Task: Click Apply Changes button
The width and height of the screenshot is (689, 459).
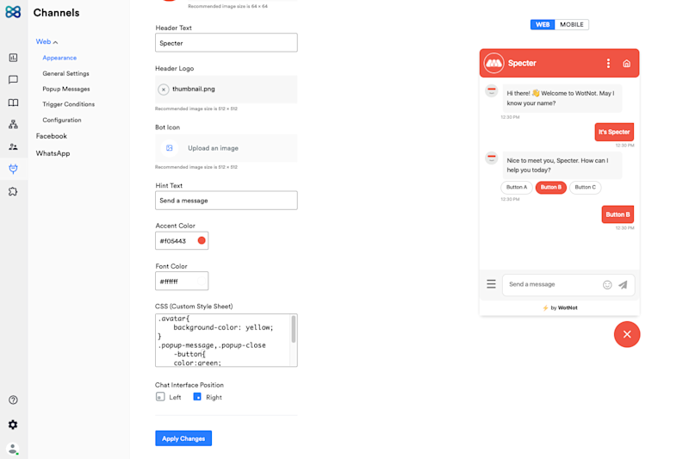Action: pos(183,438)
